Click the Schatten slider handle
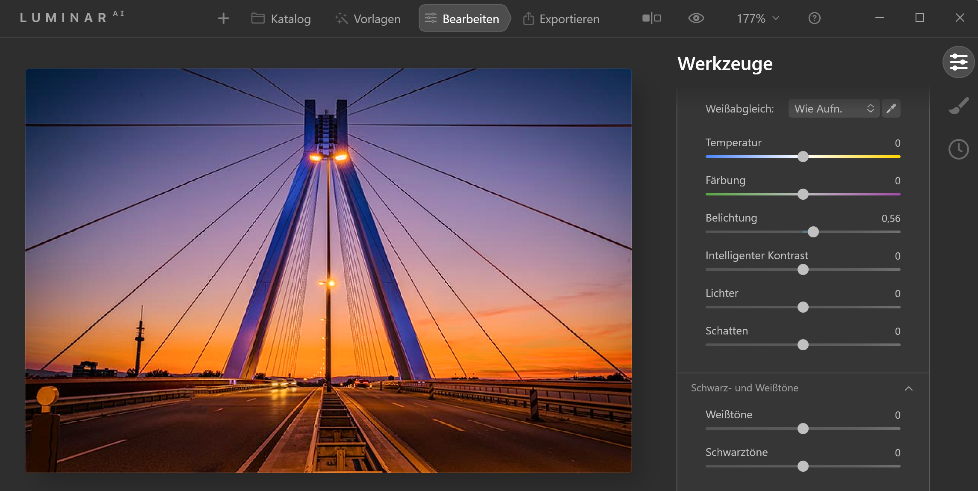This screenshot has height=491, width=978. pos(803,345)
